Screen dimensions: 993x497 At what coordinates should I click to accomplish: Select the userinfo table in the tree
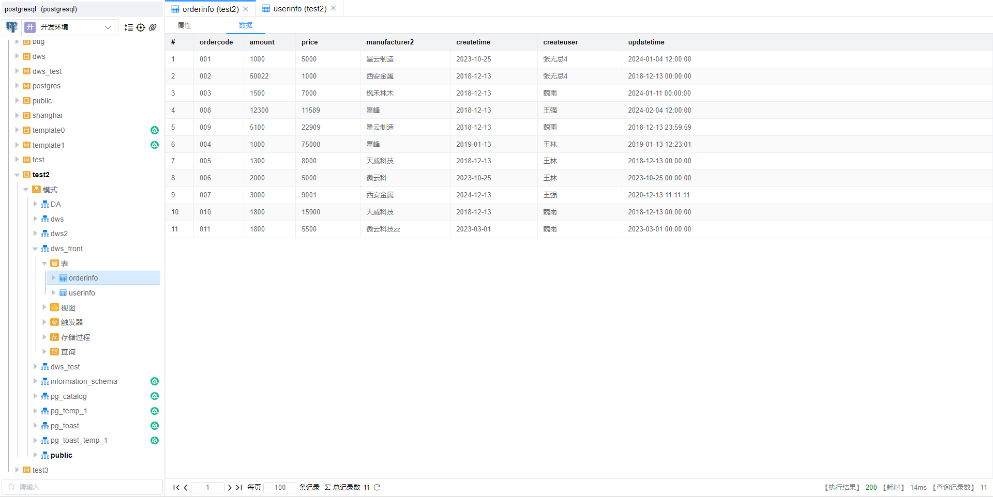coord(82,293)
